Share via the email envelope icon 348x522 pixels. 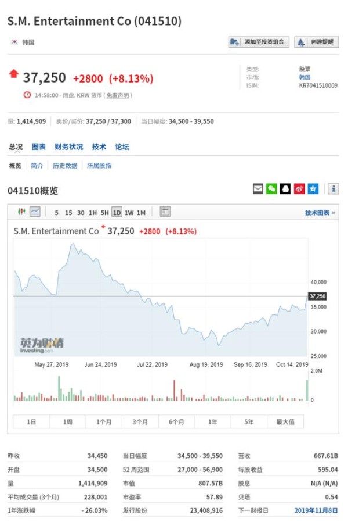tap(258, 189)
